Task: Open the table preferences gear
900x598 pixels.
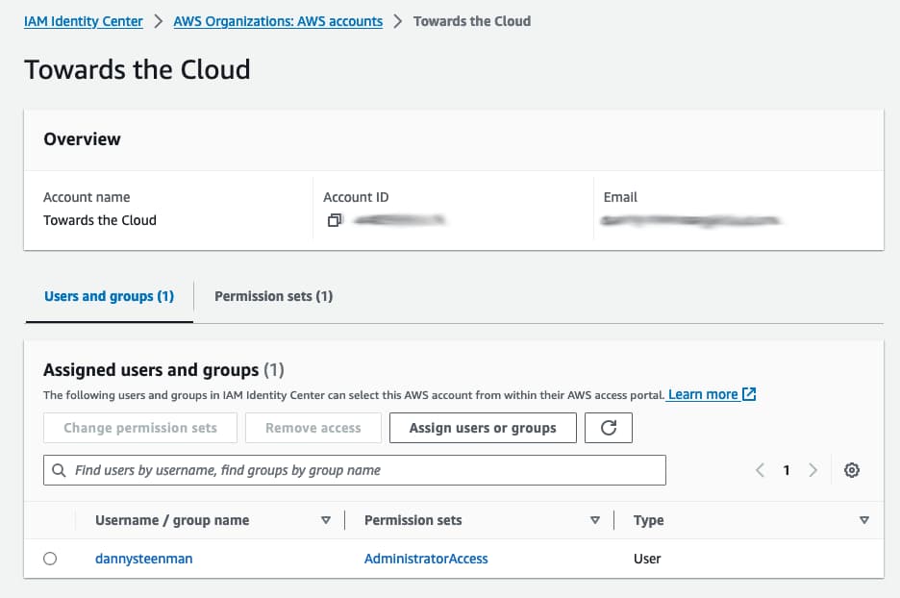Action: click(x=852, y=469)
